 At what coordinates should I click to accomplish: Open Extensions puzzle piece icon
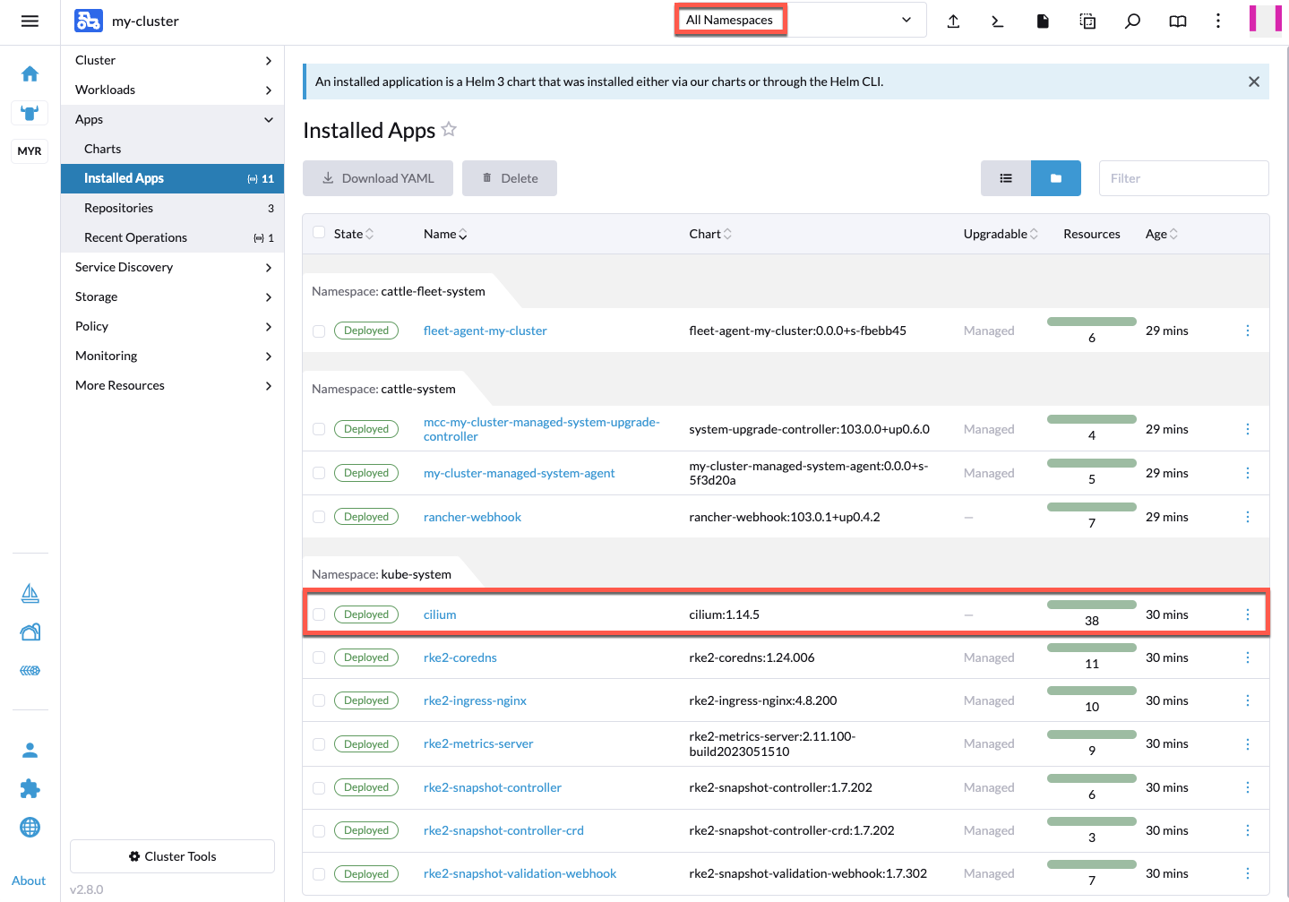pos(30,788)
